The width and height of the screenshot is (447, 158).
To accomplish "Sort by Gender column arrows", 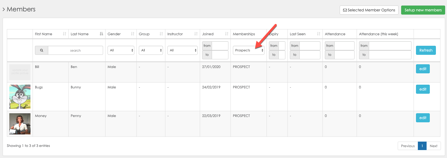I will click(x=132, y=34).
